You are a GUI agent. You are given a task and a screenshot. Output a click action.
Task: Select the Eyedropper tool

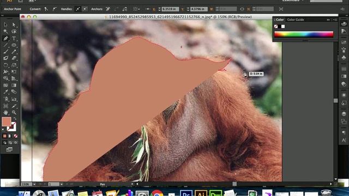coord(5,92)
